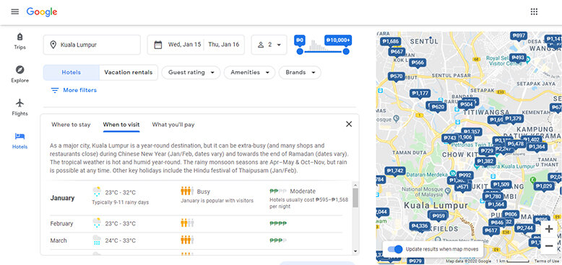Viewport: 562px width, 265px height.
Task: Click the maximum price slider handle
Action: click(x=346, y=51)
